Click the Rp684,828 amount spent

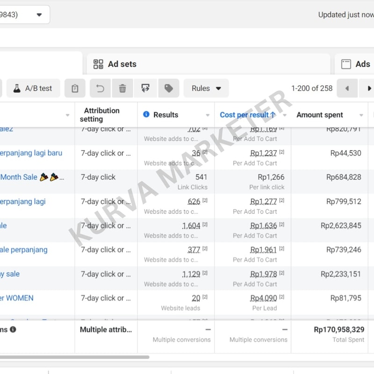(344, 177)
